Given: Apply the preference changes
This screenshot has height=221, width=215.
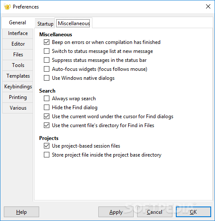Looking at the screenshot, I should [116, 212].
